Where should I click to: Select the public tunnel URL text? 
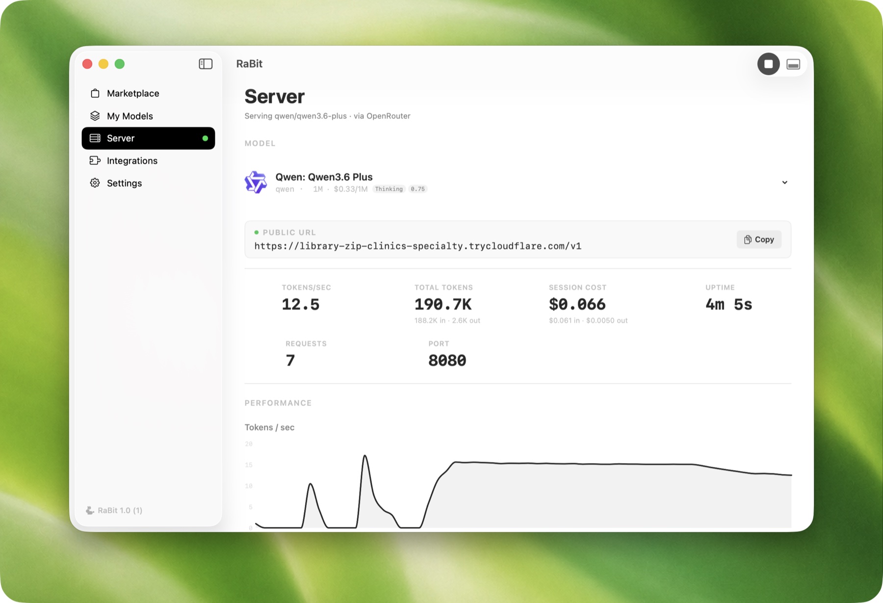click(418, 246)
